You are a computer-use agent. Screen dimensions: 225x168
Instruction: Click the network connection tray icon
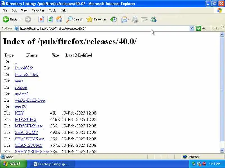(199, 164)
